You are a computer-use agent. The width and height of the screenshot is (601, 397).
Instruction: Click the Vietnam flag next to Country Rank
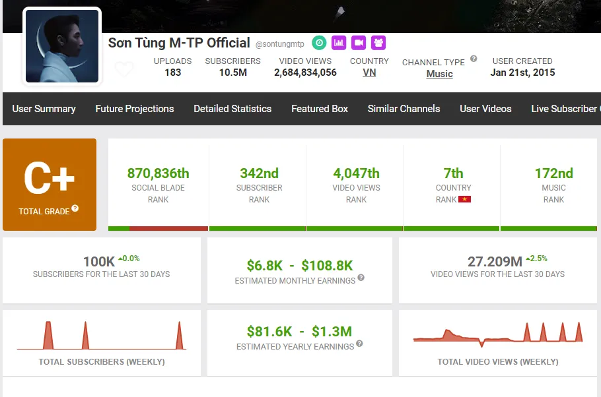pos(464,199)
